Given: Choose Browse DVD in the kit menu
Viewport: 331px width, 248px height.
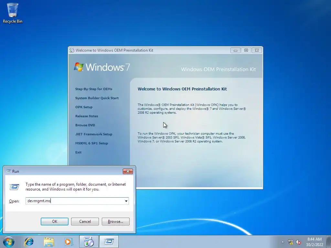Looking at the screenshot, I should tap(85, 125).
